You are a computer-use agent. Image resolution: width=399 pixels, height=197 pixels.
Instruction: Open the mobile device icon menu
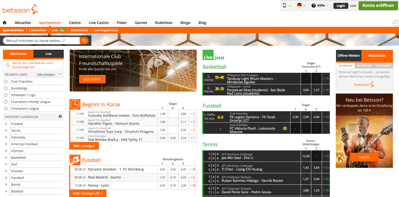(x=284, y=5)
